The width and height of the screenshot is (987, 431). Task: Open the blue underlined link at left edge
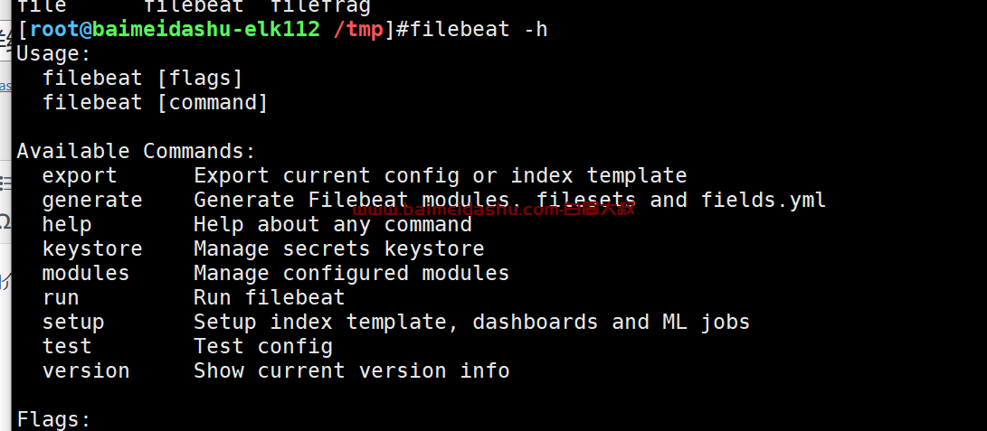click(5, 86)
